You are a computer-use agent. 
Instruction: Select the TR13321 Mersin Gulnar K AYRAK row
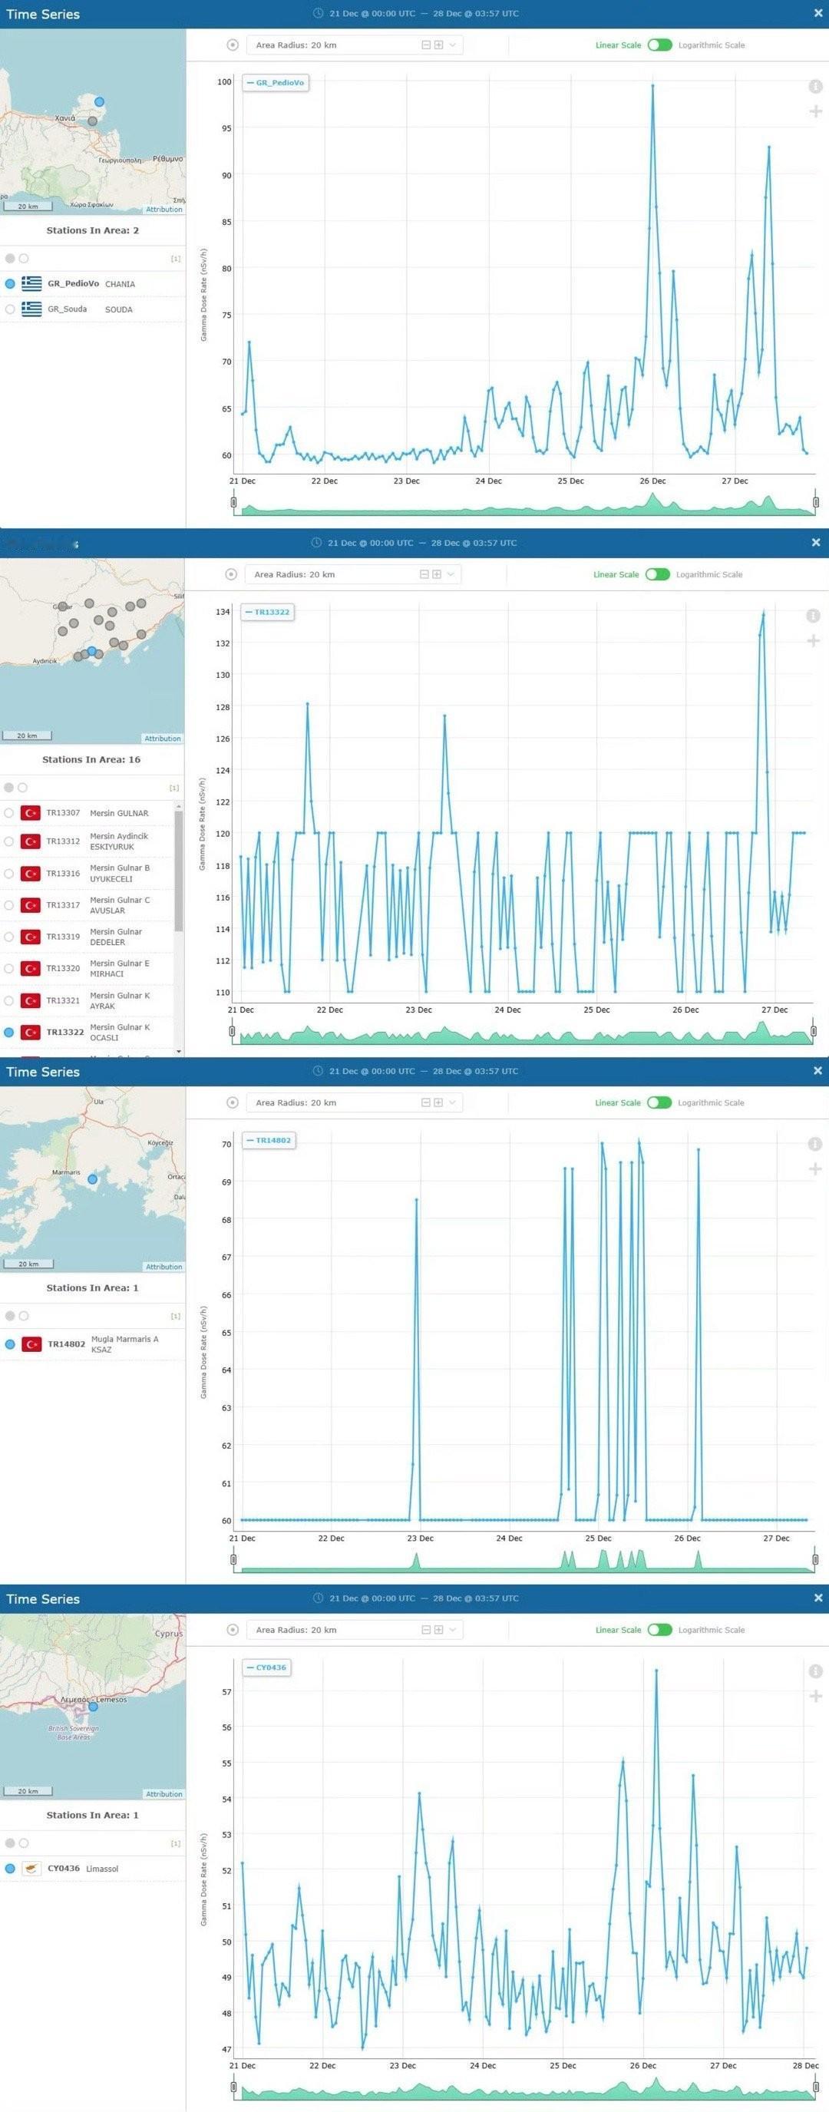[x=87, y=1000]
